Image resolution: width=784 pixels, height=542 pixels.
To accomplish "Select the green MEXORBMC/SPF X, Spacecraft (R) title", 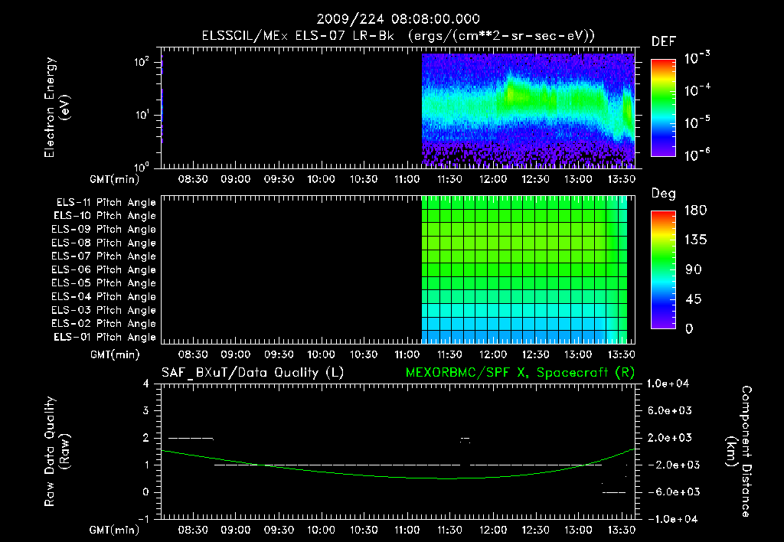I will (x=520, y=373).
